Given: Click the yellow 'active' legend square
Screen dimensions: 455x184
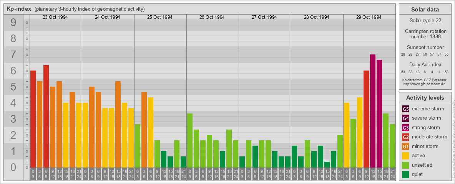Looking at the screenshot, I should [406, 156].
